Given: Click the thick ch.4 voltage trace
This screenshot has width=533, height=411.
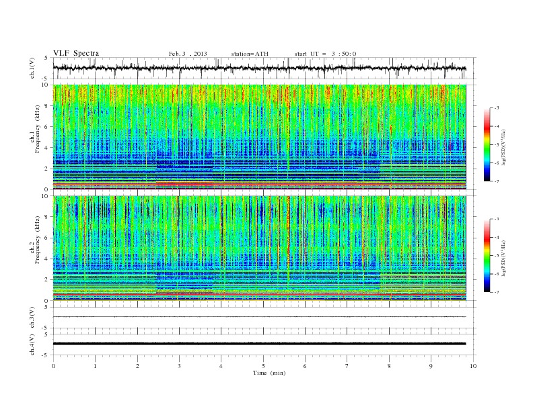Looking at the screenshot, I should pyautogui.click(x=260, y=344).
